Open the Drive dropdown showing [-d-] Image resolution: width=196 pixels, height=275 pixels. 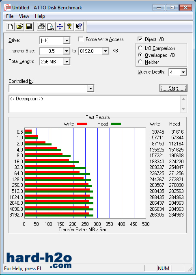pos(67,41)
